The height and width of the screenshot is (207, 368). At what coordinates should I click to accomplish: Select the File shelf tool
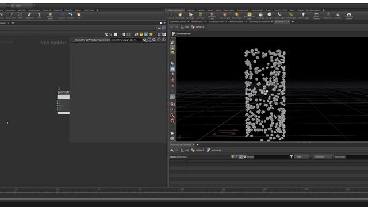point(79,16)
